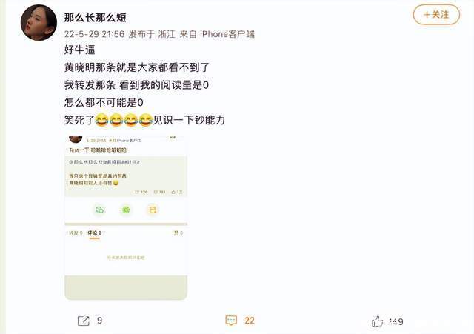Click the quoted post starting with @那么长那么短
Screen dimensions: 474x334
(126, 176)
